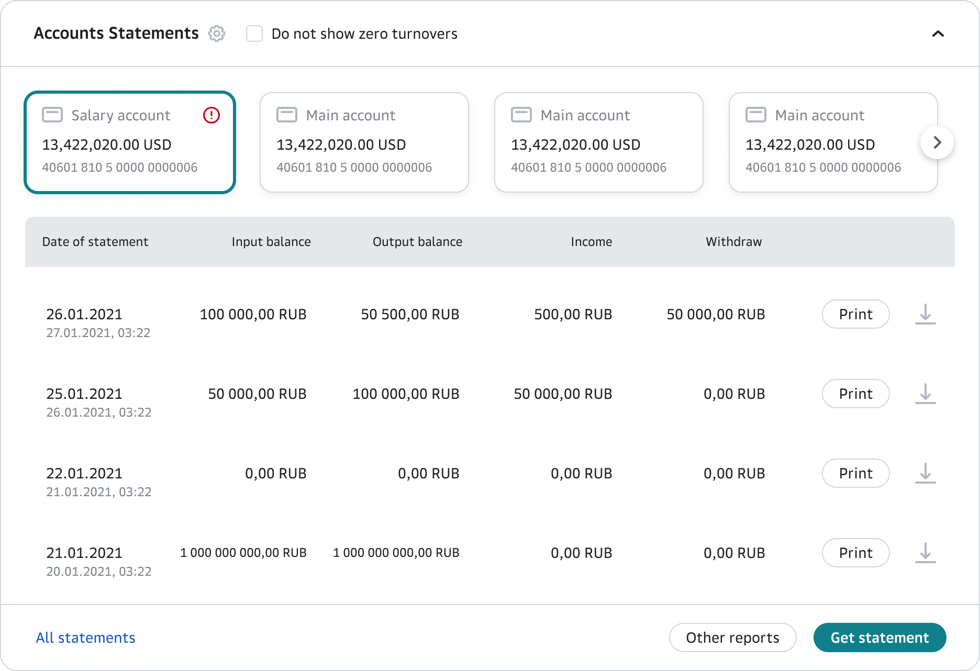980x671 pixels.
Task: Download the 21.01.2021 statement
Action: 925,553
